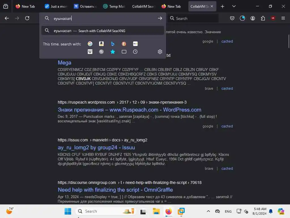Switch to first New Tab tab
Viewport: 290px width, 218px height.
tap(25, 6)
